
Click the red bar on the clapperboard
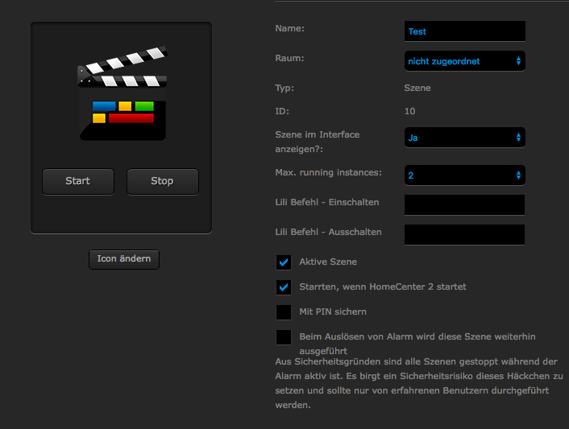[x=131, y=118]
